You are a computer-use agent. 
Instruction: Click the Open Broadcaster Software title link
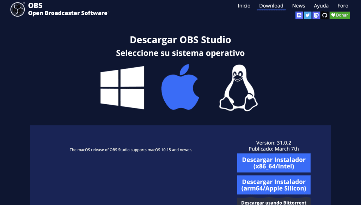(x=68, y=13)
